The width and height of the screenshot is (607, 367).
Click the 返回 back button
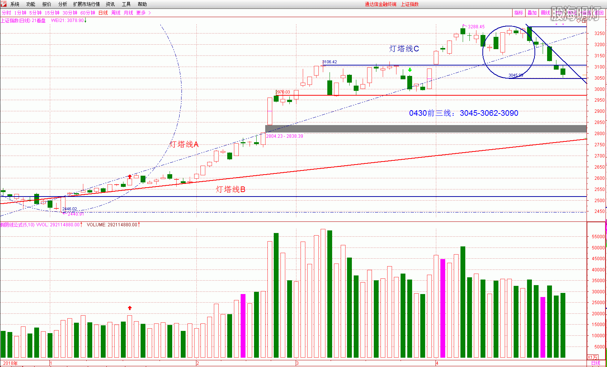(599, 13)
